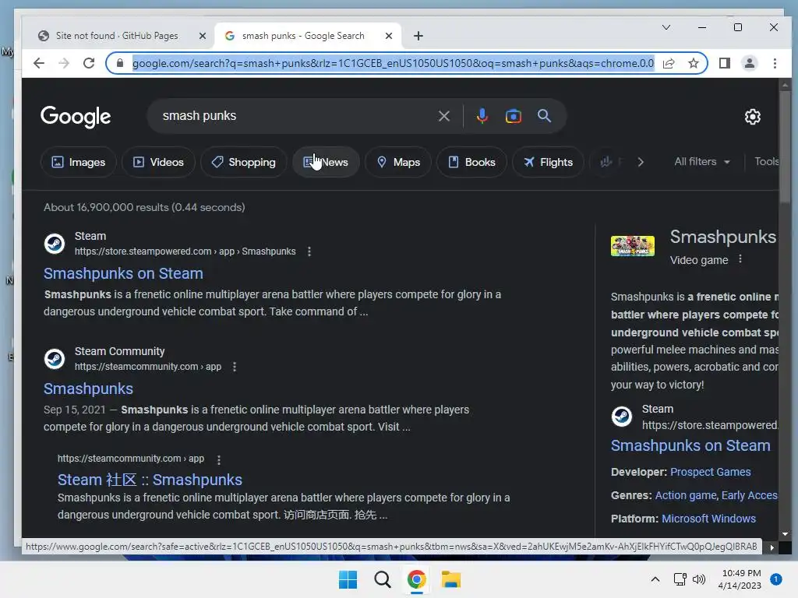Click the Chrome address bar URL
The height and width of the screenshot is (598, 798).
point(393,63)
